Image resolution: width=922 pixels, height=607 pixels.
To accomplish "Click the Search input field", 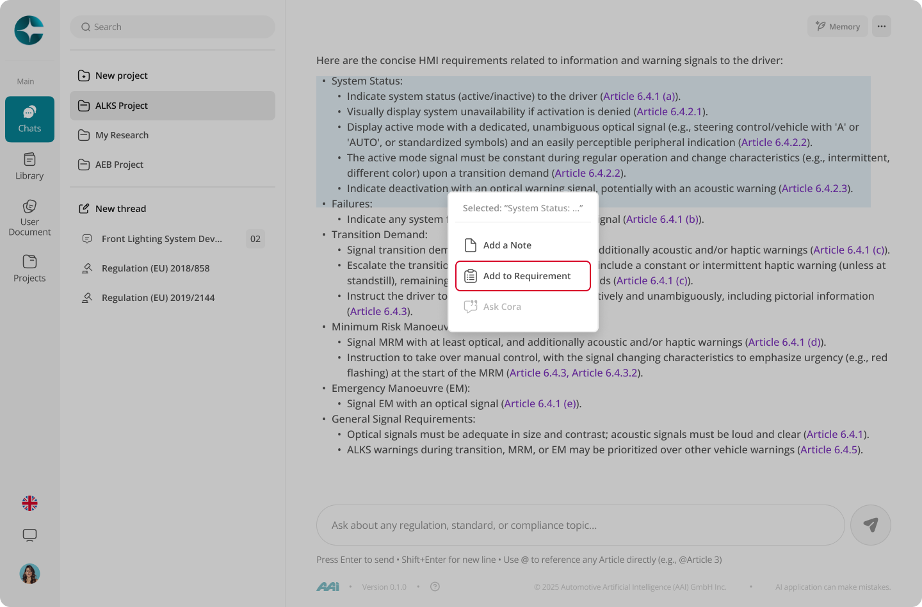I will pos(172,27).
